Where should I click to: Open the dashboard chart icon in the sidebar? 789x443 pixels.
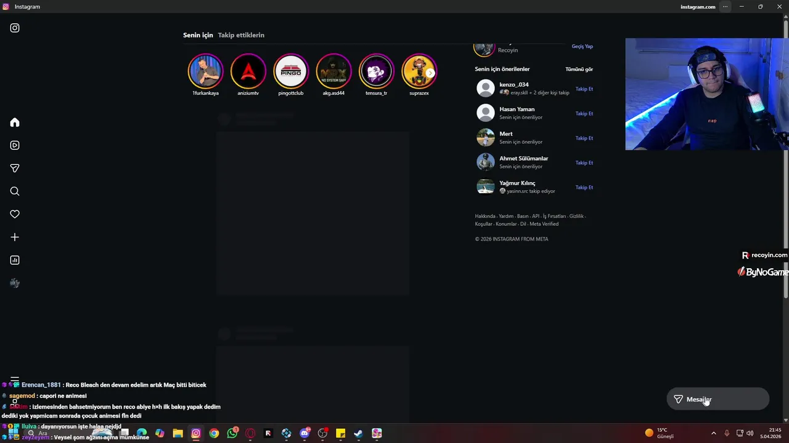(15, 260)
